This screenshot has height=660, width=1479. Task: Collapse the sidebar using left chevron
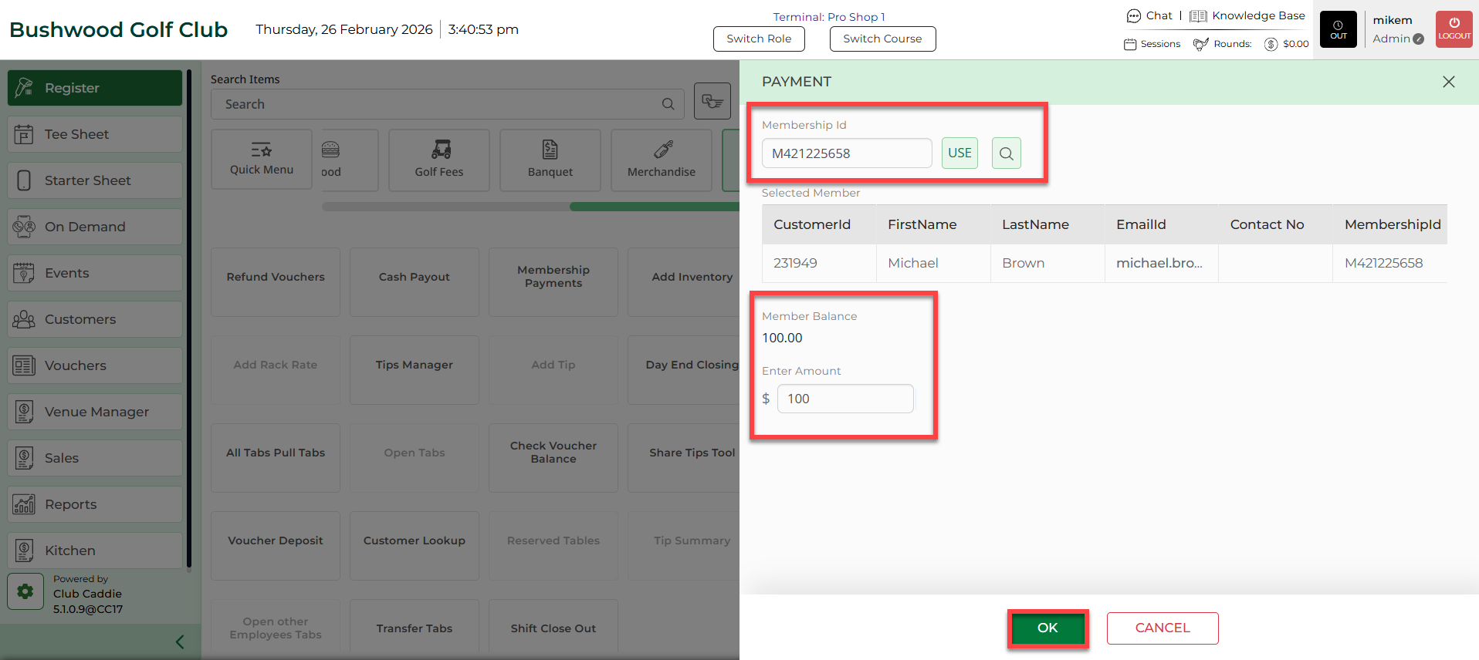[x=180, y=641]
